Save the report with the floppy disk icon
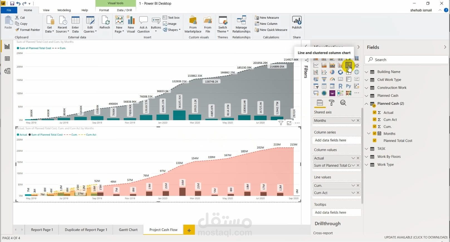The image size is (450, 242). 12,4
